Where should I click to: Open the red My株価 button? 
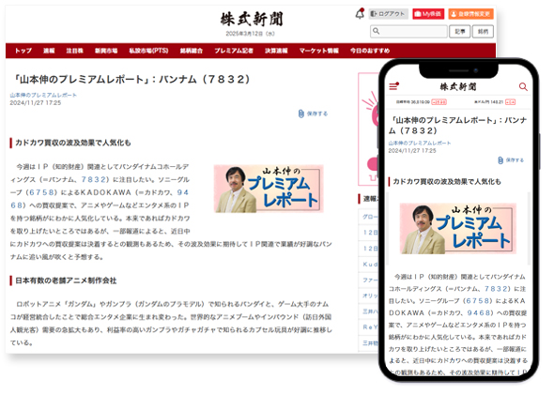[428, 14]
